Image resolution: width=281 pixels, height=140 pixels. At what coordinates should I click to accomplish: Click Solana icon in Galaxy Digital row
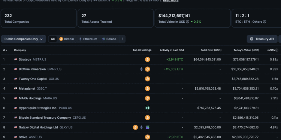click(x=148, y=127)
